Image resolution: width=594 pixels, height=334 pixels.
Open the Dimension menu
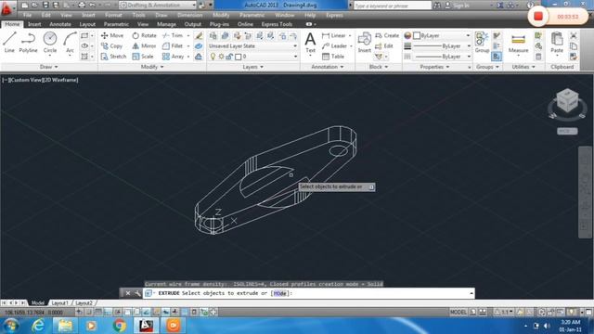pyautogui.click(x=189, y=15)
